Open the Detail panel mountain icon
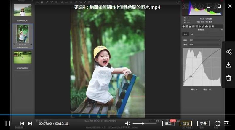 [190, 26]
